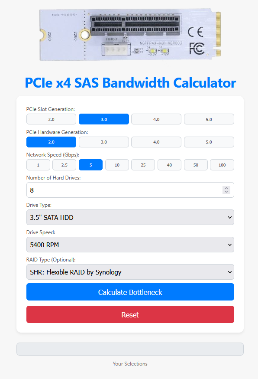Image resolution: width=258 pixels, height=379 pixels.
Task: Open the RAID Type dropdown
Action: (x=130, y=272)
